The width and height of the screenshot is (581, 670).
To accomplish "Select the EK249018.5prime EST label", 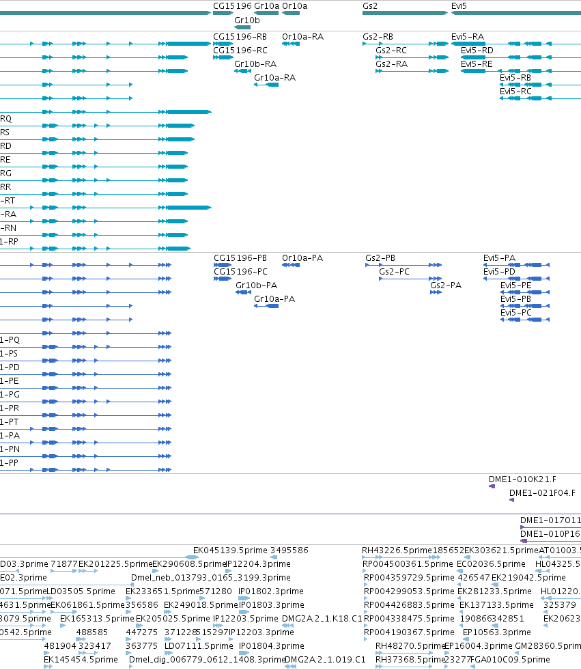I will 200,605.
